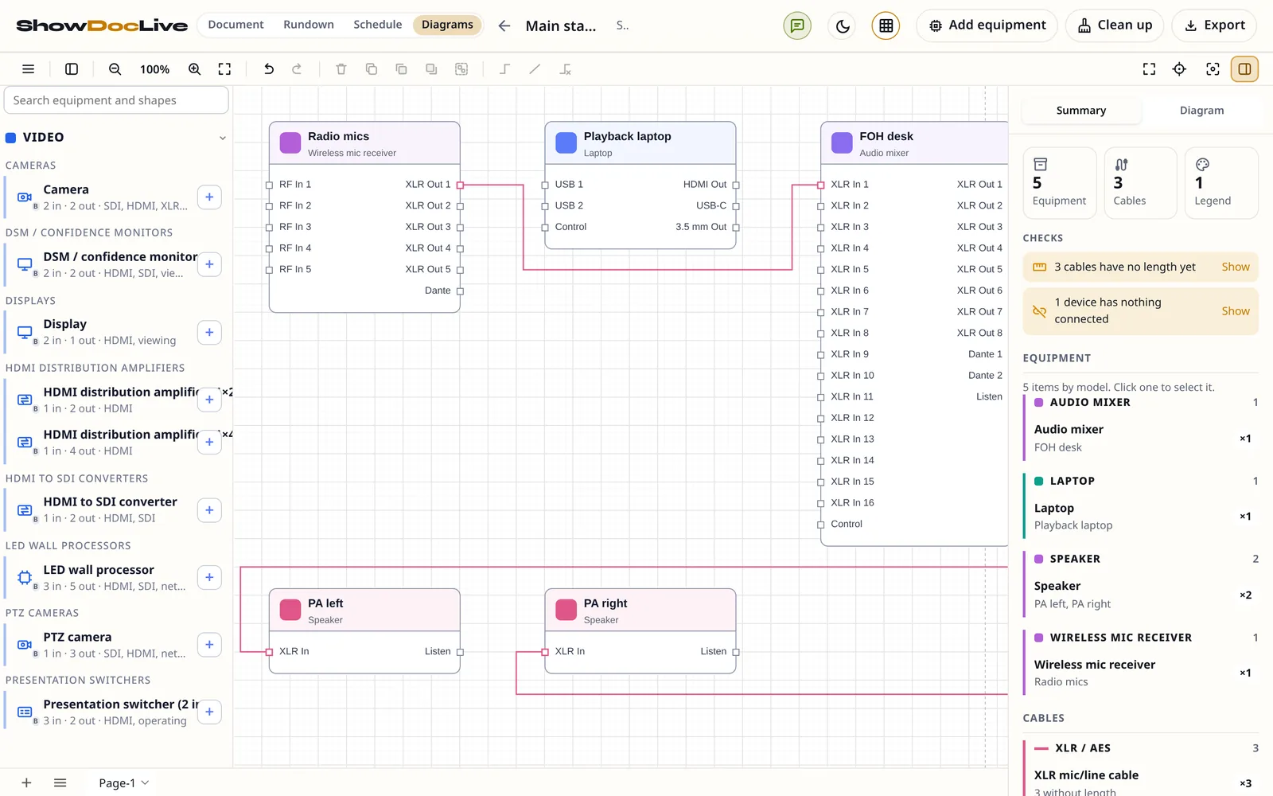Add an LED wall processor via plus

(x=209, y=578)
